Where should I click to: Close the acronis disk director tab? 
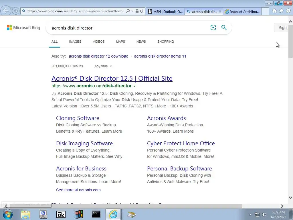tap(220, 11)
